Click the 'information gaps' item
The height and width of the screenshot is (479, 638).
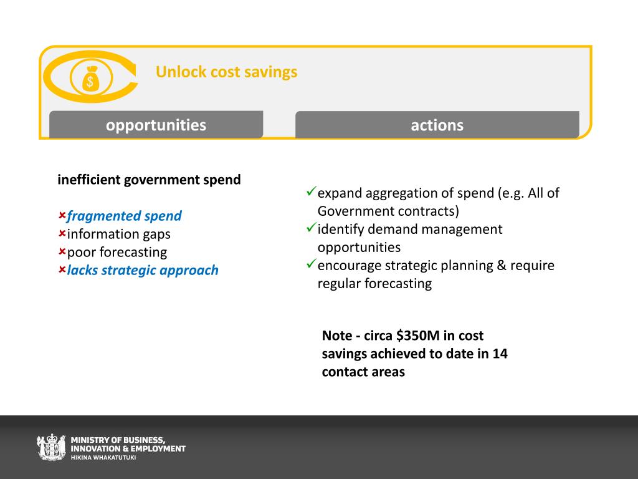(x=119, y=235)
